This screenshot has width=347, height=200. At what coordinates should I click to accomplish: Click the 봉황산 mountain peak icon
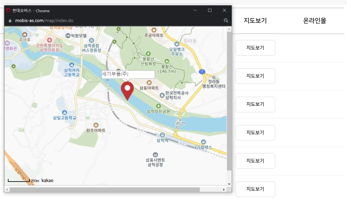coord(167,61)
